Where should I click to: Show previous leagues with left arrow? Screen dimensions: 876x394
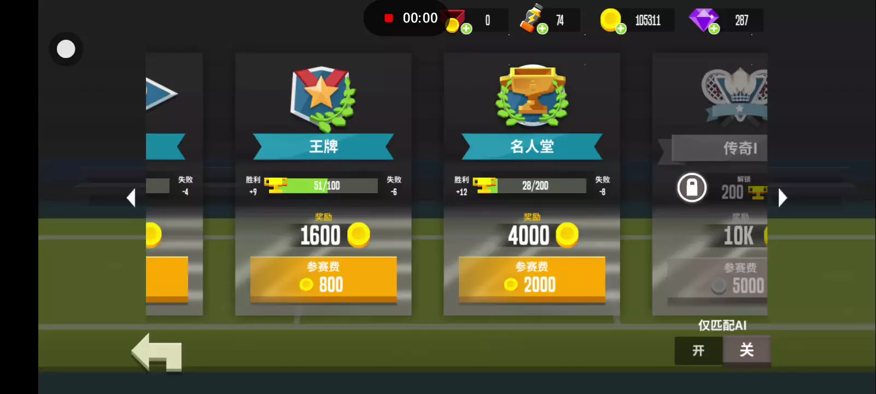(131, 198)
